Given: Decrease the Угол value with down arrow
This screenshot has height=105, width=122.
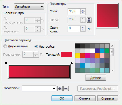Looking at the screenshot, I should click(83, 13).
